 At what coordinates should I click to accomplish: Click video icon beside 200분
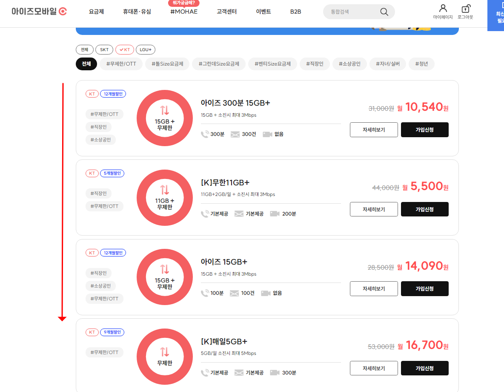coord(275,214)
